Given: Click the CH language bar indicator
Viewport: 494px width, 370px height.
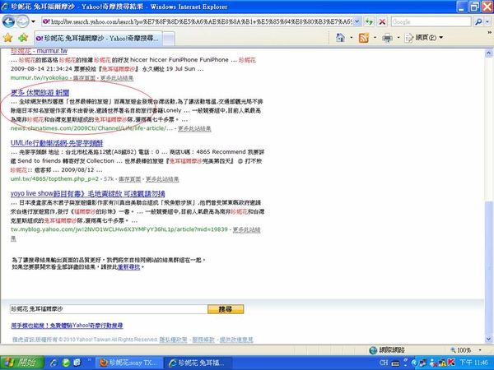Looking at the screenshot, I should tap(384, 363).
